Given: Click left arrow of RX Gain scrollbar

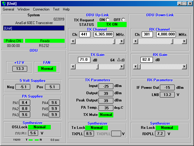Looking at the screenshot, I should coord(135,67).
